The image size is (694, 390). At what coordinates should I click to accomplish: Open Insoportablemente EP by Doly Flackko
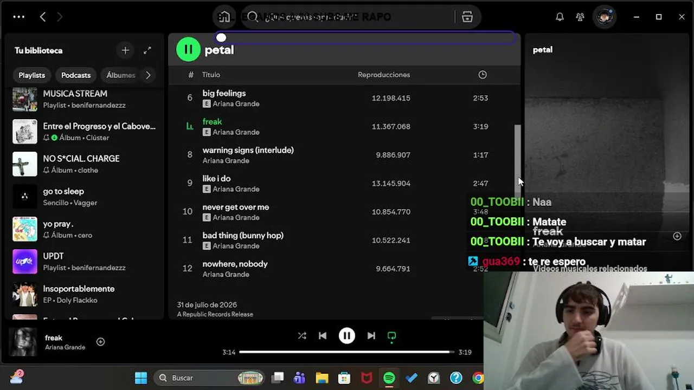click(x=85, y=294)
